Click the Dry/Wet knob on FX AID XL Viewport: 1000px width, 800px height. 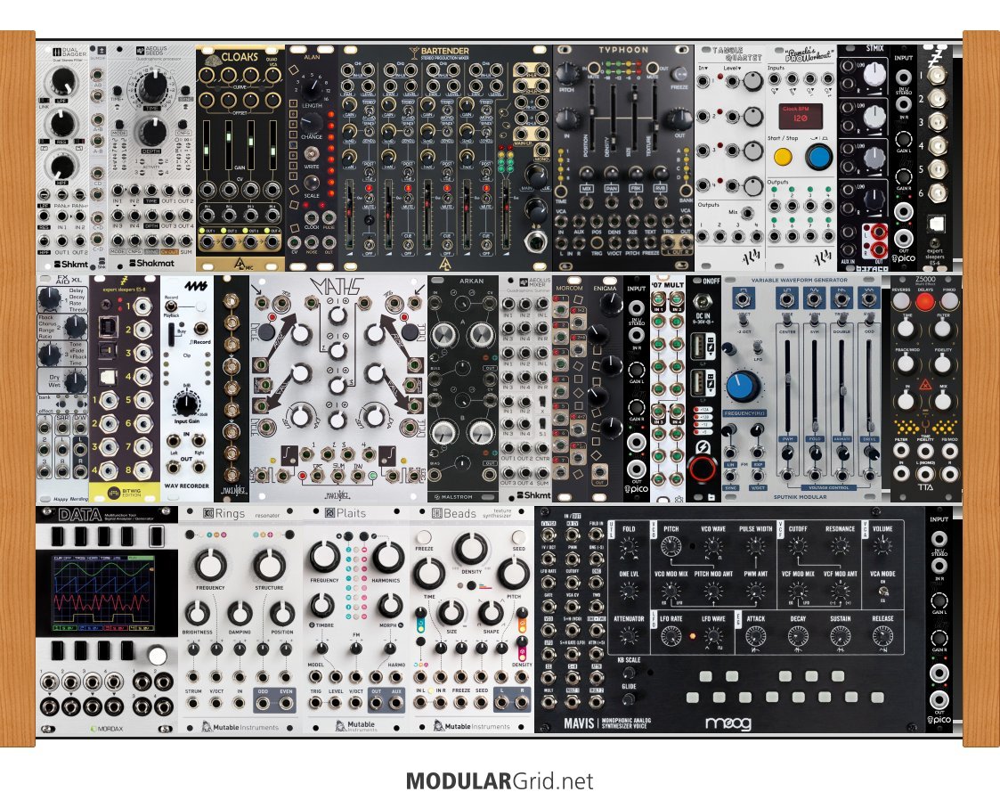click(76, 382)
